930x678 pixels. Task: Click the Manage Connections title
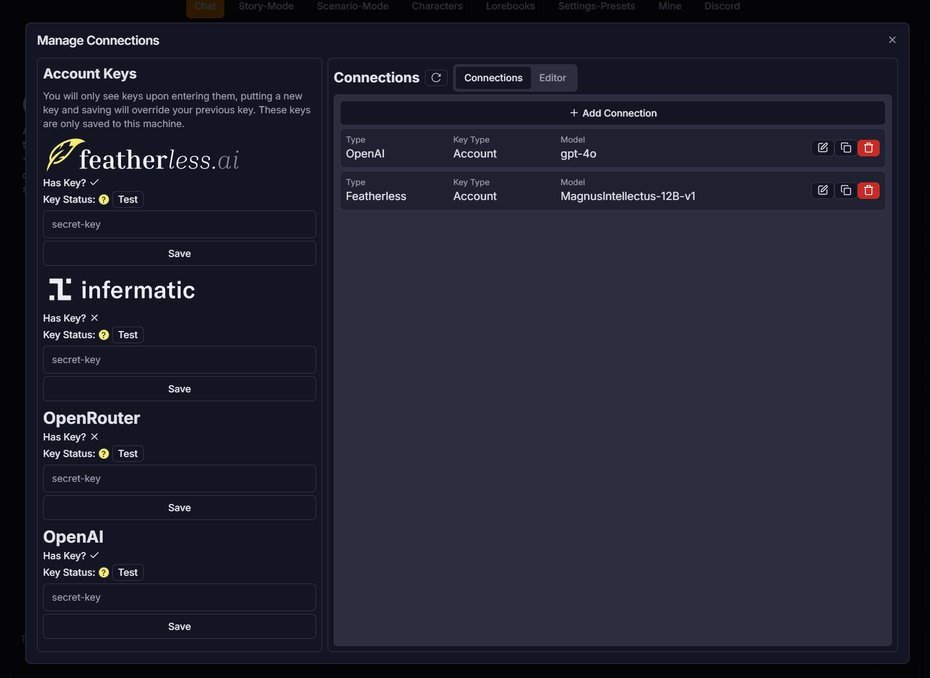tap(98, 40)
